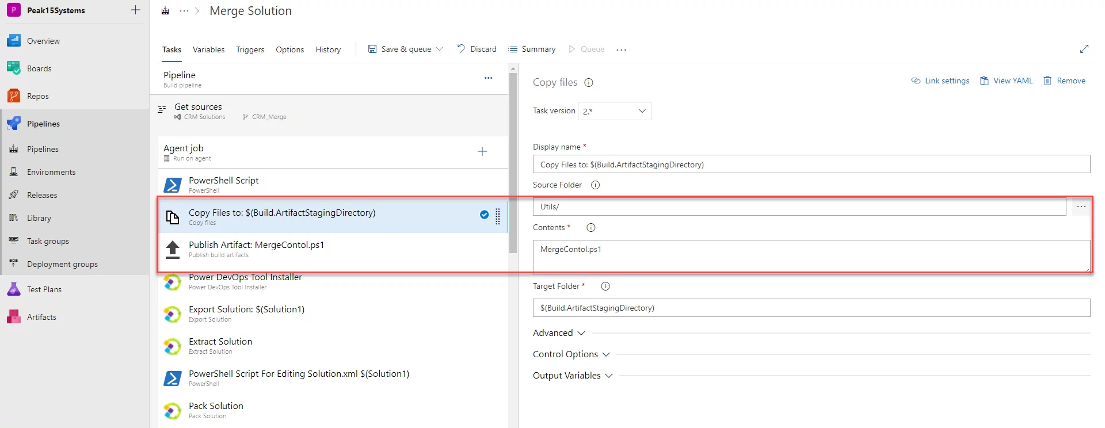
Task: Open the Pipeline more options ellipsis
Action: (488, 78)
